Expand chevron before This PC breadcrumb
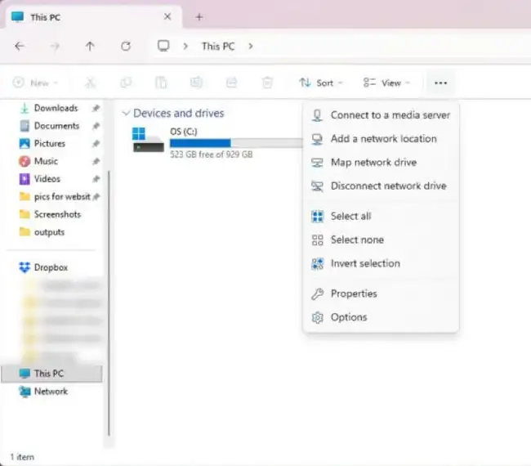531x466 pixels. coord(185,46)
